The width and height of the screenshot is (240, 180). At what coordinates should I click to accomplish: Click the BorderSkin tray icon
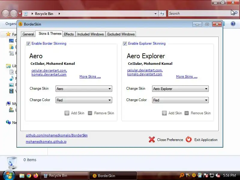[194, 175]
